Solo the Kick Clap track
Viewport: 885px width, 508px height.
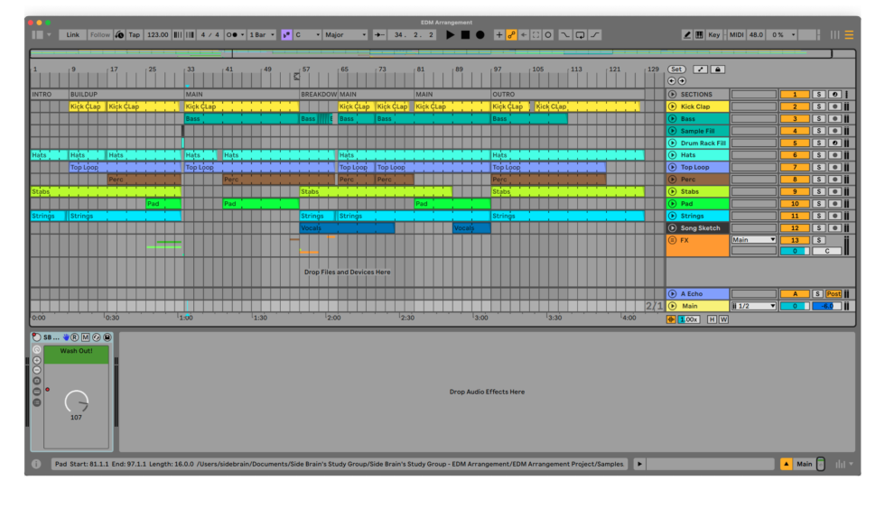point(818,106)
